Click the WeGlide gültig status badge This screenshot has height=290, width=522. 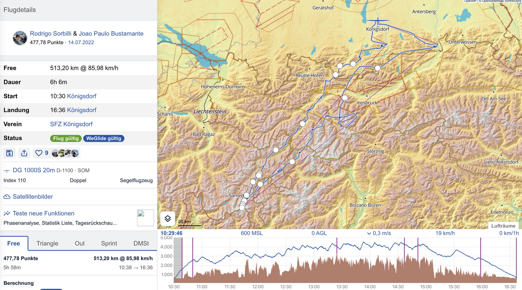tap(104, 138)
